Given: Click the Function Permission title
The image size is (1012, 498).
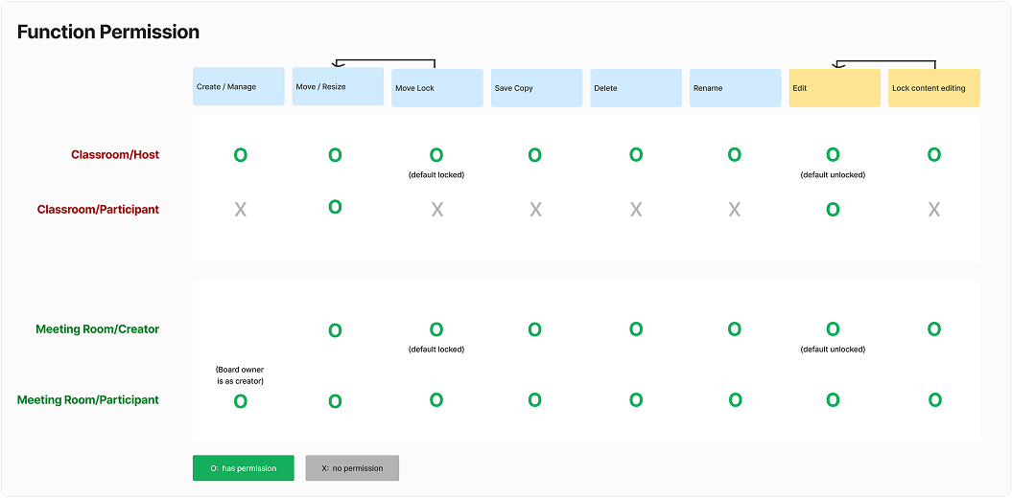Looking at the screenshot, I should tap(108, 33).
